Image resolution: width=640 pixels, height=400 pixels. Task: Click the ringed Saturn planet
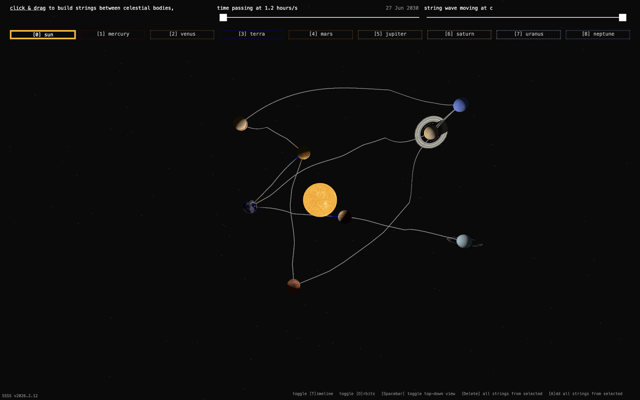431,132
